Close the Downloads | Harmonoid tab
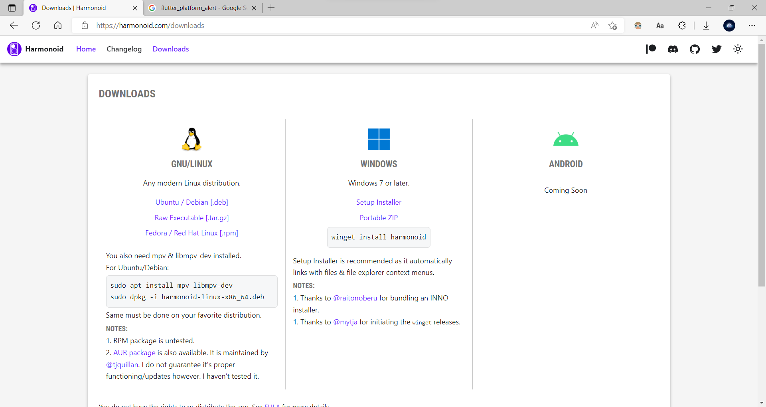The height and width of the screenshot is (407, 766). [x=135, y=8]
